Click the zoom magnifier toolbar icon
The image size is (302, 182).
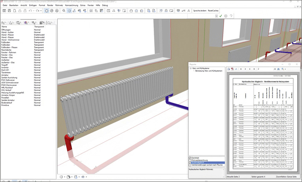pos(64,11)
